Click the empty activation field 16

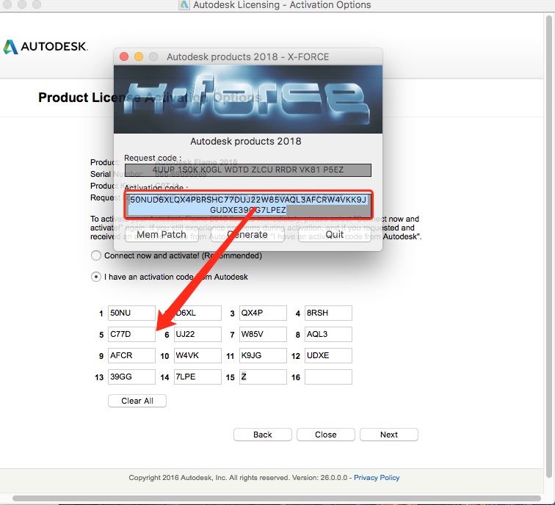(x=328, y=377)
